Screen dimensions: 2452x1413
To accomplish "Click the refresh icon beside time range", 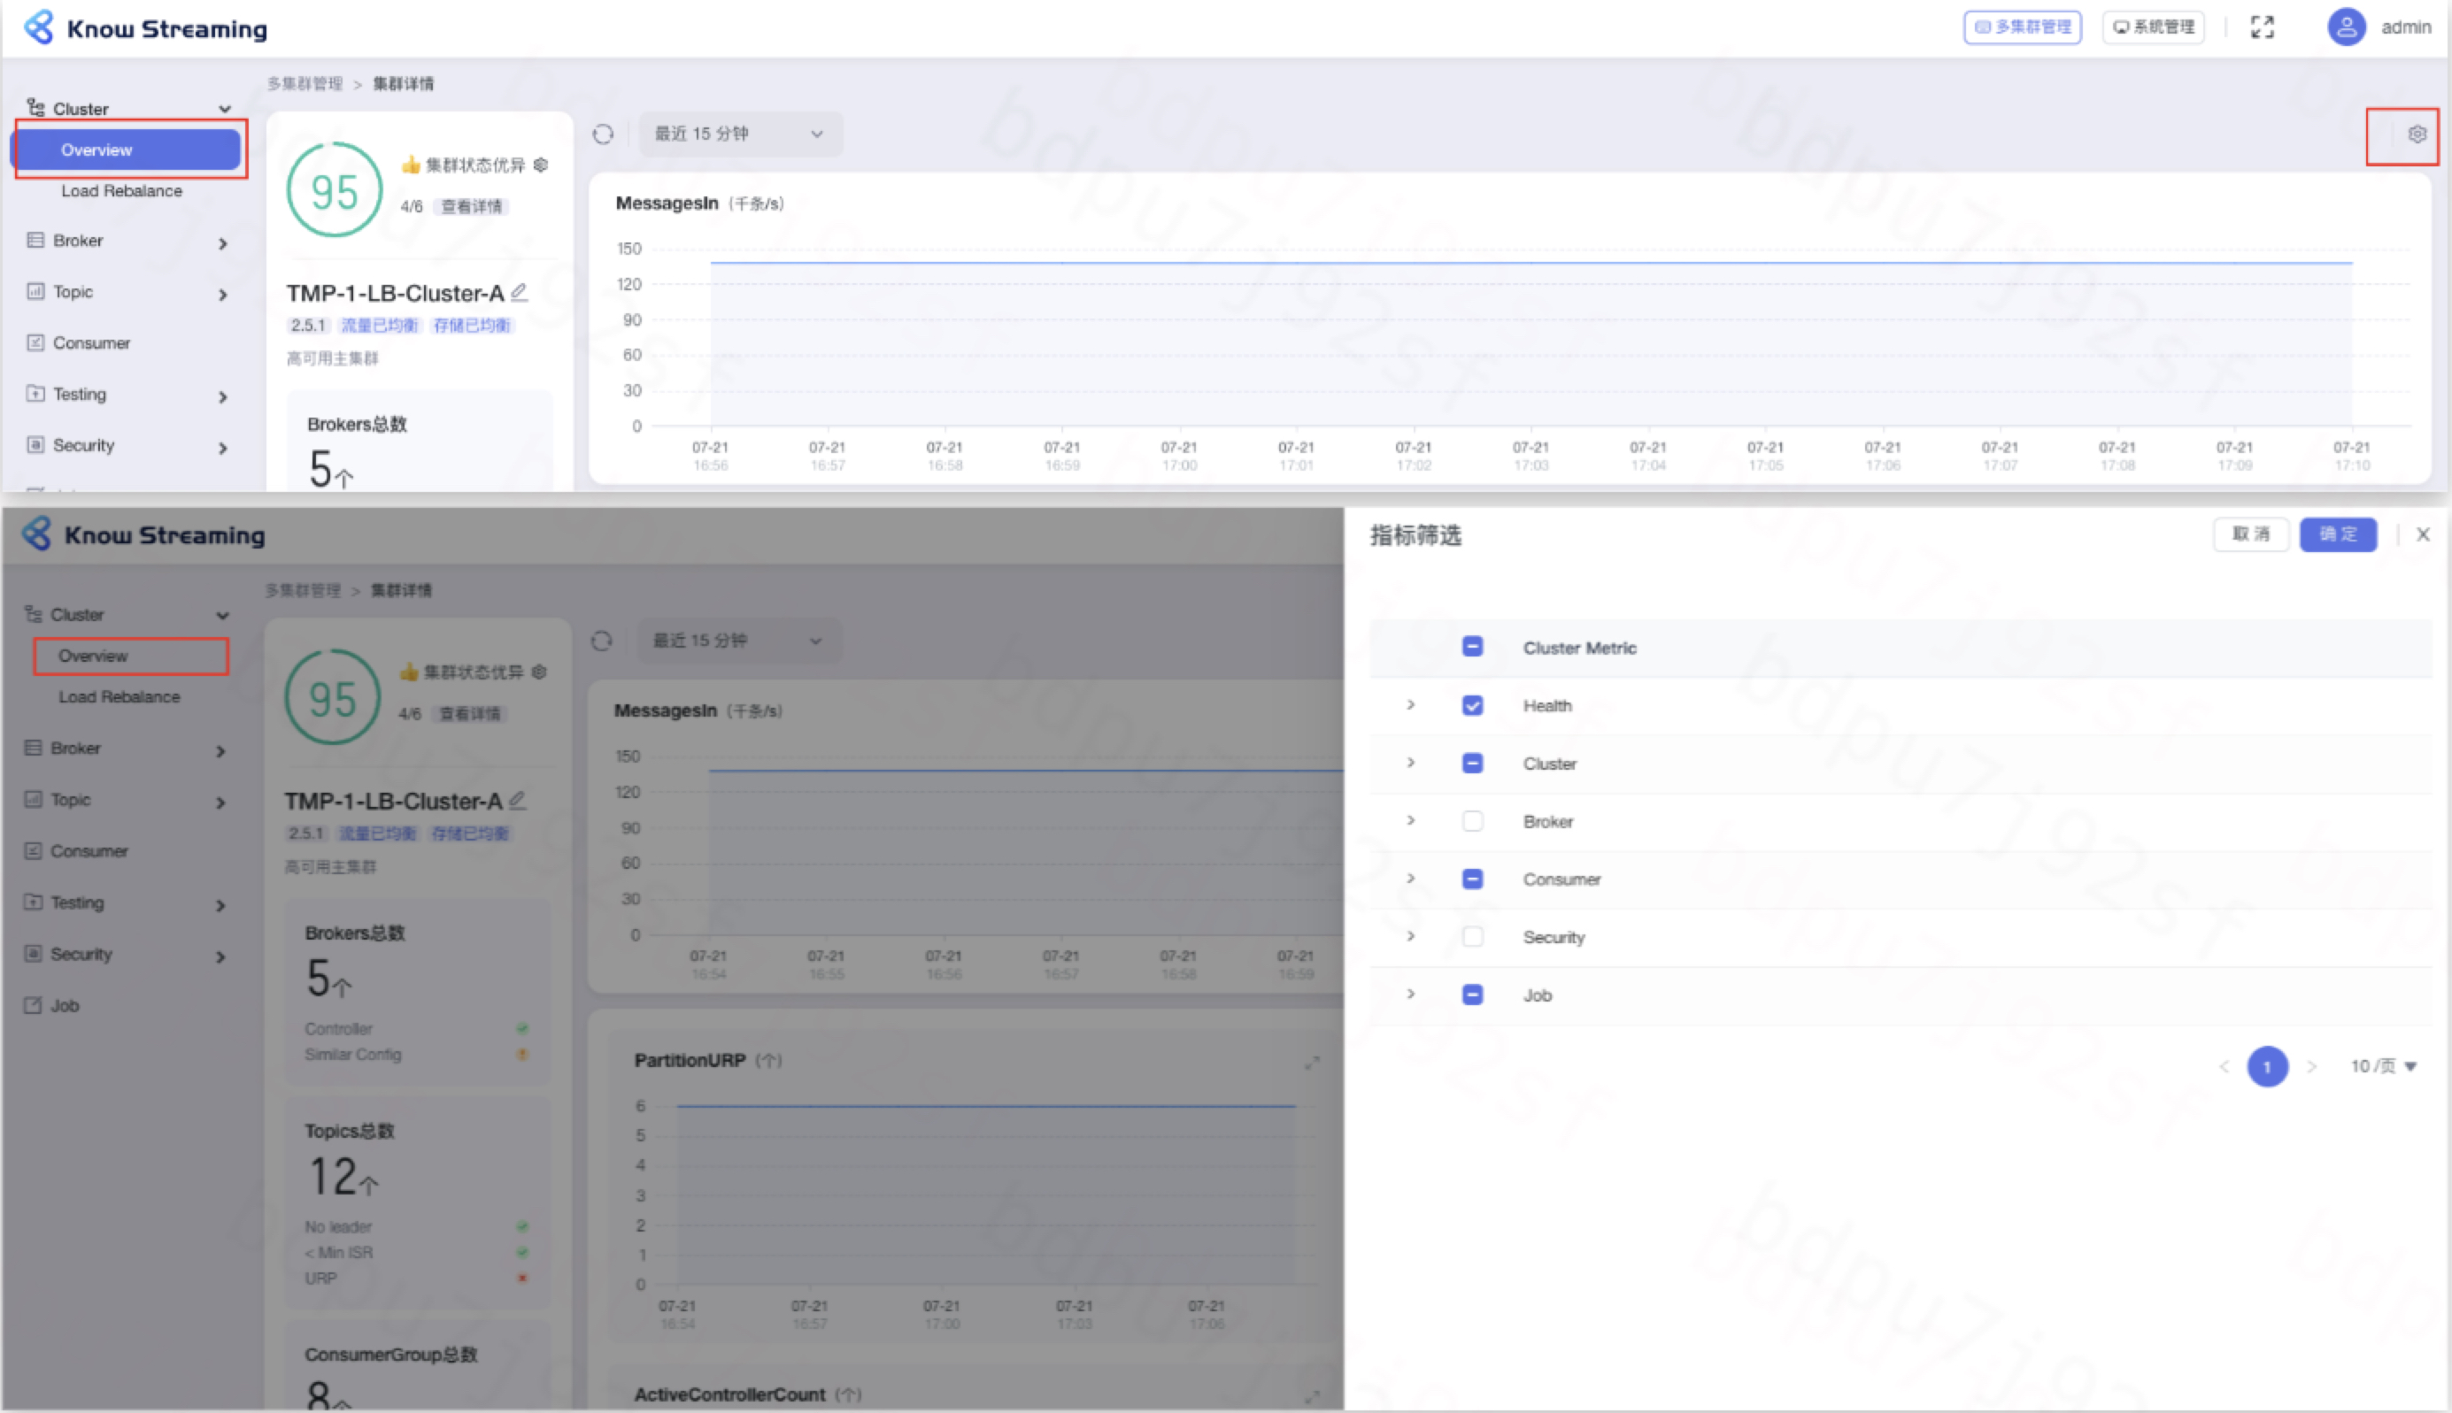I will [x=603, y=134].
